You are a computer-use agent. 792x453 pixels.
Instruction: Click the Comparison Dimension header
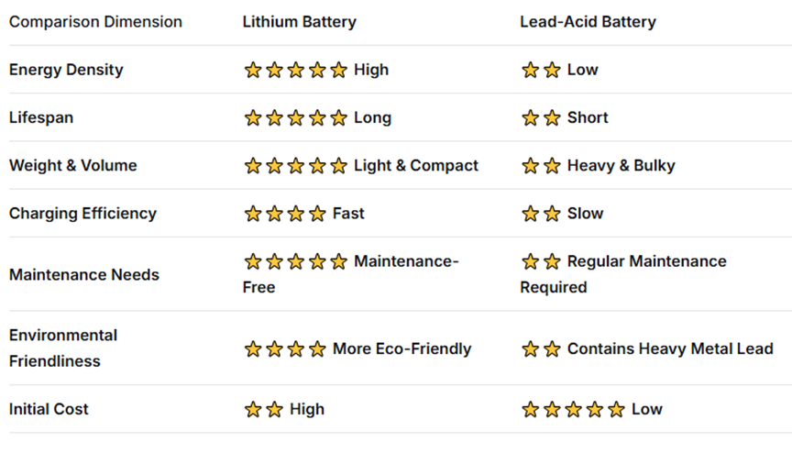click(95, 21)
